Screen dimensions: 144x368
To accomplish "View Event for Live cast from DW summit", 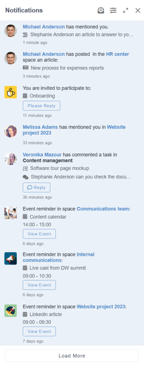I will pos(39,285).
